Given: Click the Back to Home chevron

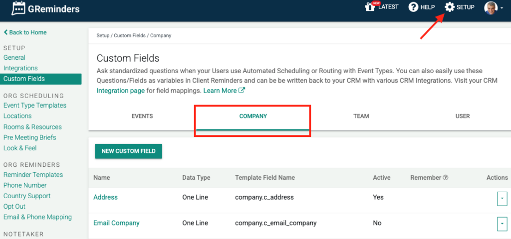Looking at the screenshot, I should click(6, 32).
